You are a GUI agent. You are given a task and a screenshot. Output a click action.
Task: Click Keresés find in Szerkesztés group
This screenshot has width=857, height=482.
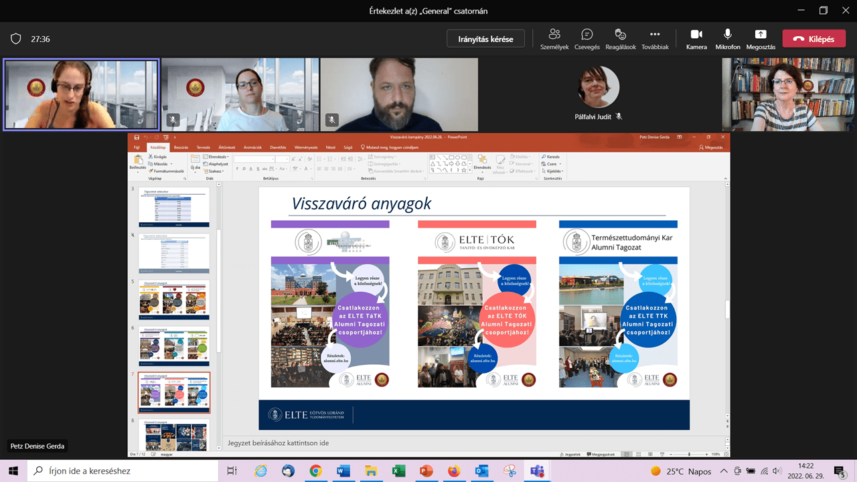(x=551, y=157)
